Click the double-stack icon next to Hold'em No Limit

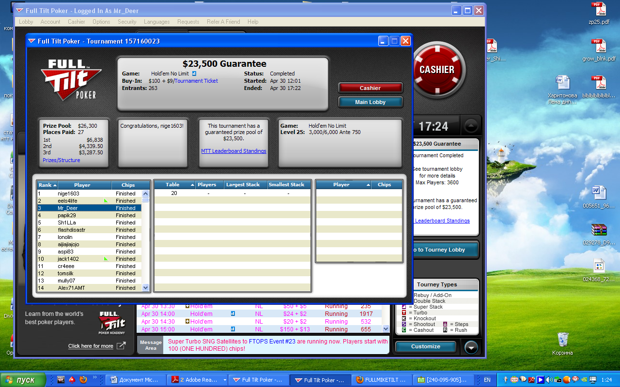(x=194, y=74)
